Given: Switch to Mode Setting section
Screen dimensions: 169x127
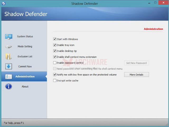Looking at the screenshot, I should coord(25,46).
